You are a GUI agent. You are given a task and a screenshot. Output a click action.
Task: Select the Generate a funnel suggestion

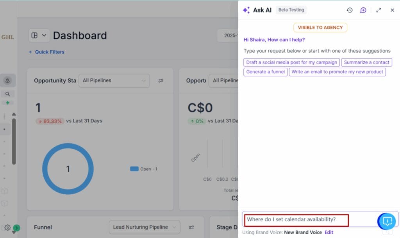pyautogui.click(x=265, y=72)
